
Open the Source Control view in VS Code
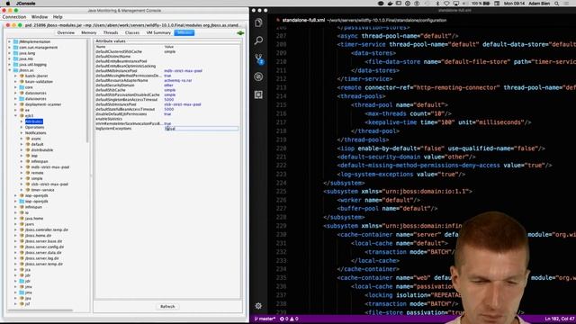pyautogui.click(x=259, y=58)
